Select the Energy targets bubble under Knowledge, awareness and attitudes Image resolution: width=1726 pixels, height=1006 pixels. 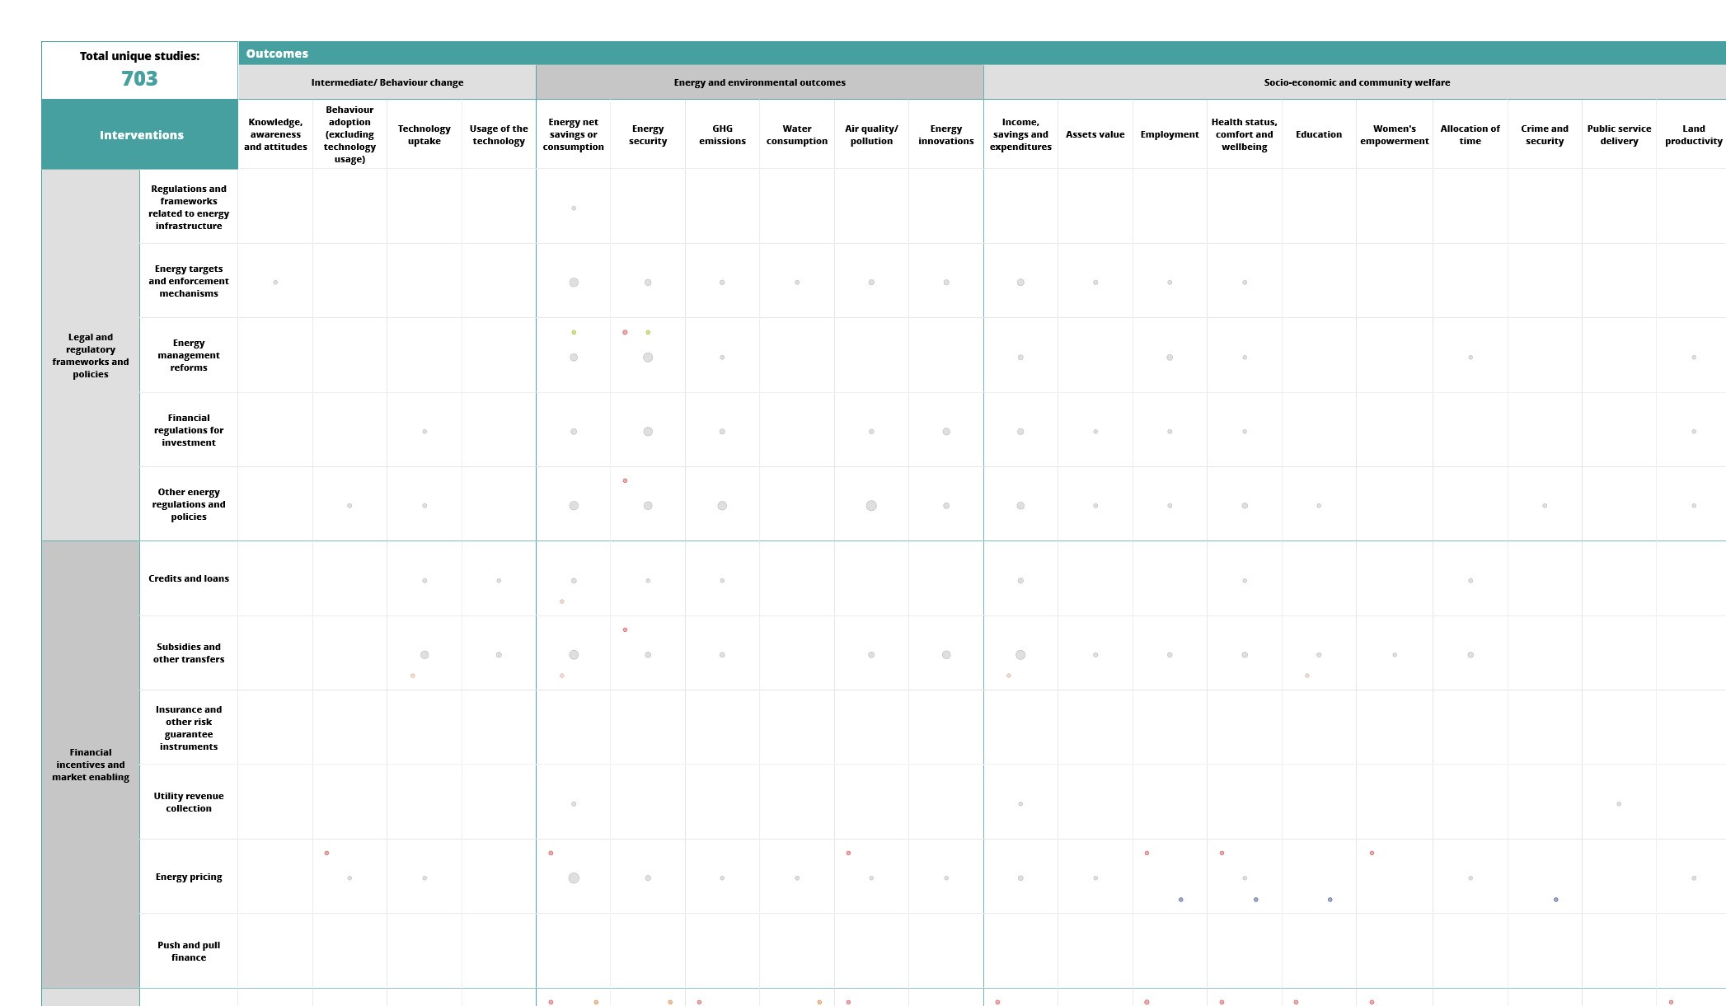(x=275, y=283)
